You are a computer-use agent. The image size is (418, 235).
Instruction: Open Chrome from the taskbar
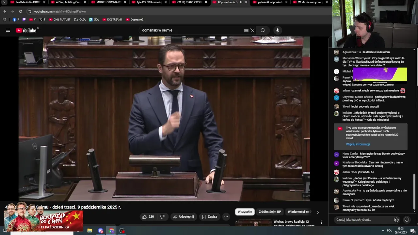click(111, 231)
